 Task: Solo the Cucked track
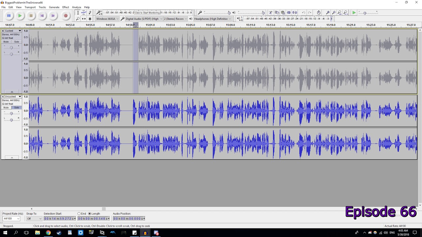tap(16, 42)
